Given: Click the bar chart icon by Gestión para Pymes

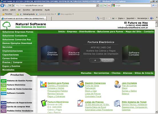Looking at the screenshot, I should click(43, 84).
